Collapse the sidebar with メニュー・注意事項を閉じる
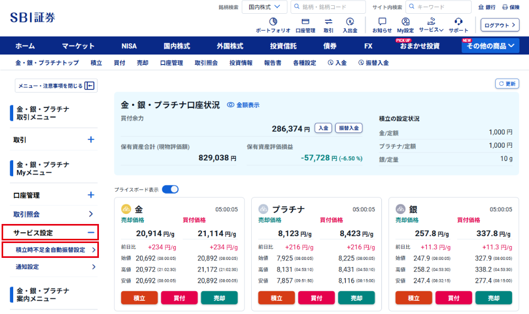The image size is (529, 314). click(x=56, y=86)
